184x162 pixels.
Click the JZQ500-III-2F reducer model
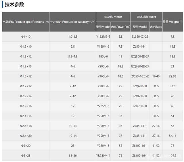pyautogui.click(x=140, y=56)
